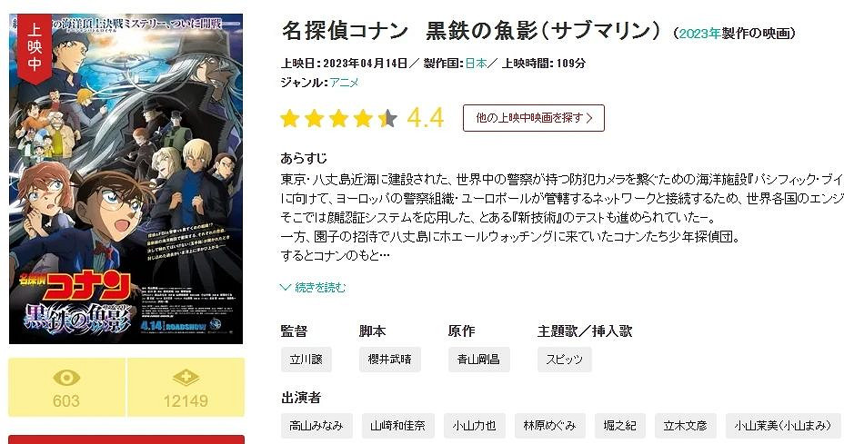Open cast member 高山みなみ
The image size is (844, 444).
316,426
